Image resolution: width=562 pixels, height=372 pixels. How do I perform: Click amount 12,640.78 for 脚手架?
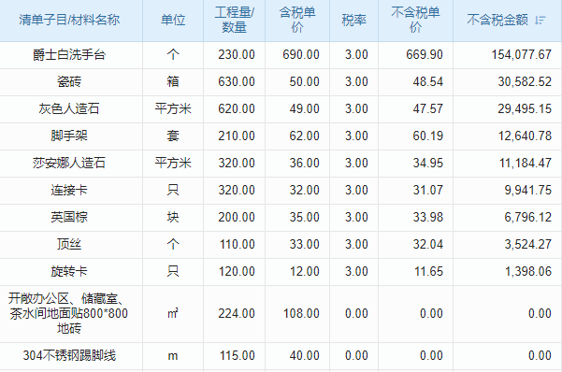pos(525,136)
